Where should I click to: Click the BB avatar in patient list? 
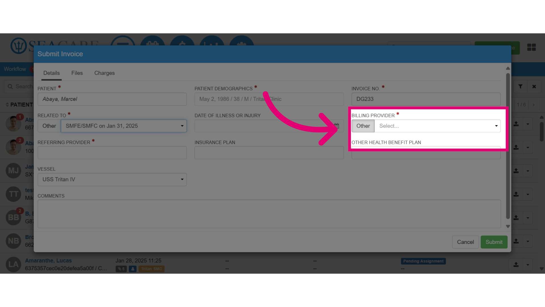coord(13,217)
